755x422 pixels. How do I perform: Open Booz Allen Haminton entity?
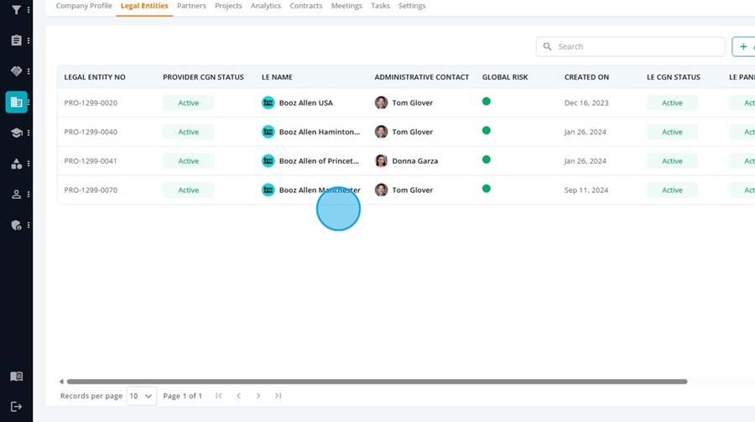[320, 132]
